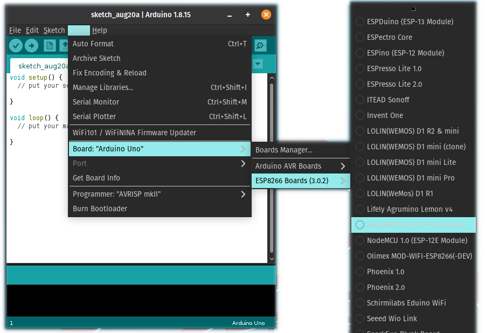Click the New sketch toolbar icon
485x333 pixels.
click(x=50, y=45)
